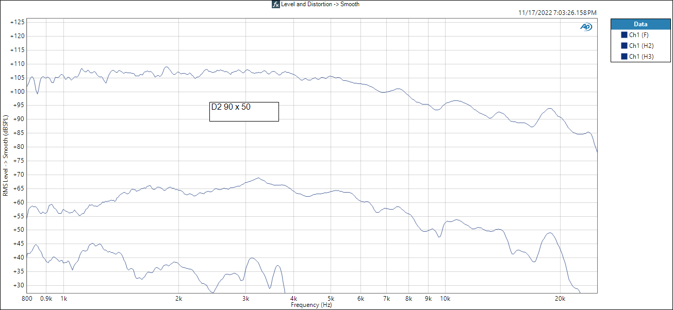Select the Ch1 (H2) legend label
Image resolution: width=673 pixels, height=310 pixels.
[641, 46]
